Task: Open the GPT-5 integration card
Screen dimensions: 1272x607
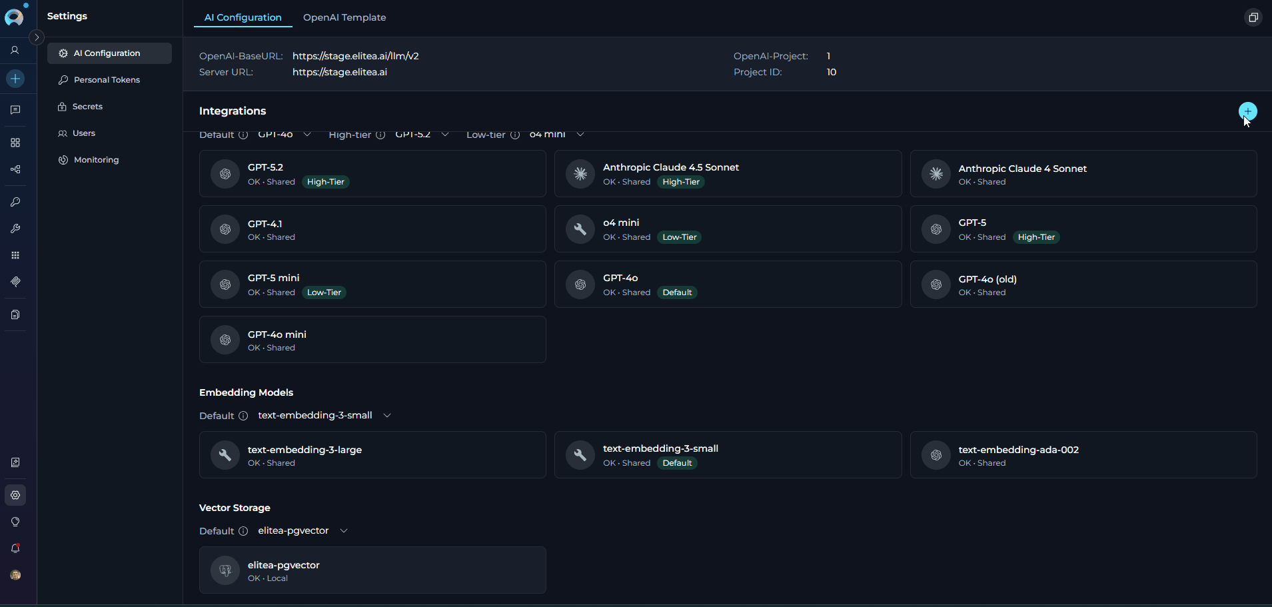Action: point(1083,229)
